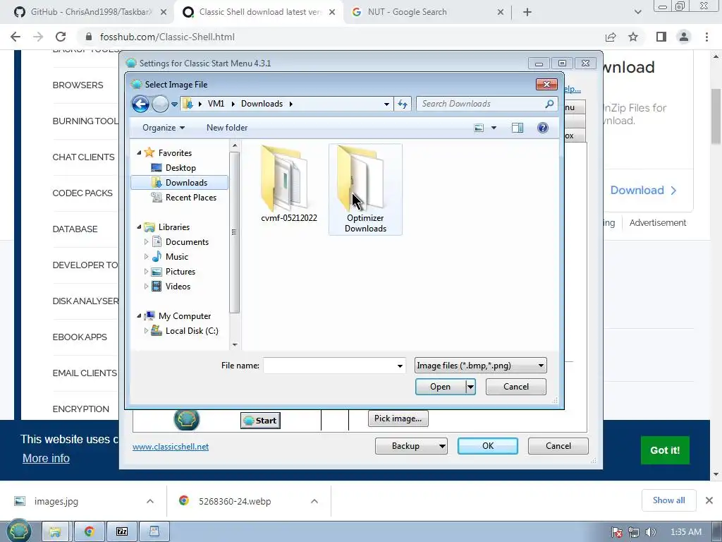722x542 pixels.
Task: Open recent locations arrow beside navigation buttons
Action: (175, 104)
